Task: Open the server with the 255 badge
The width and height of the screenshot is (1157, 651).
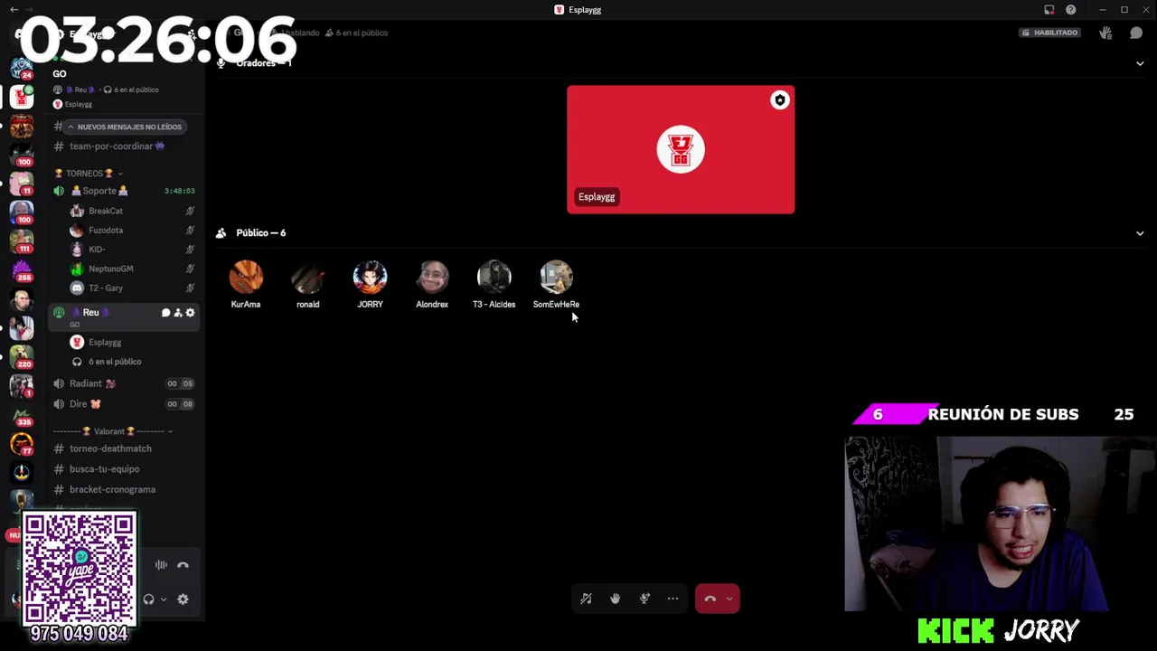Action: click(x=22, y=270)
